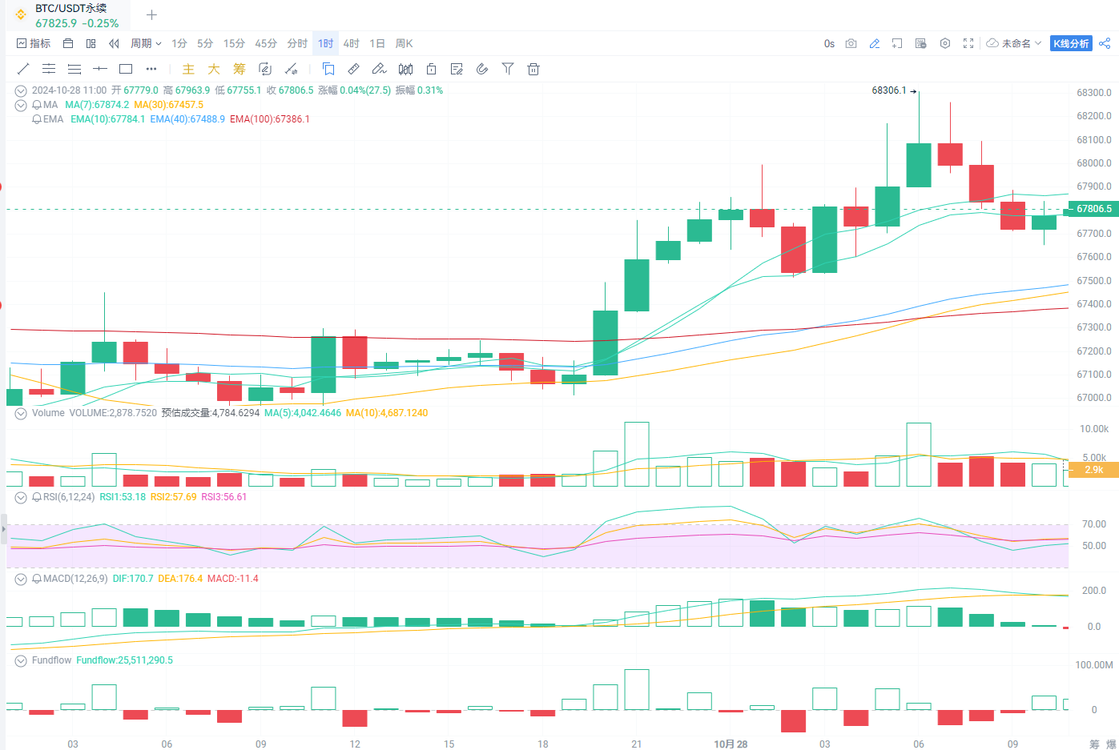Image resolution: width=1119 pixels, height=750 pixels.
Task: Set alert with the MACD bell icon
Action: coord(37,580)
